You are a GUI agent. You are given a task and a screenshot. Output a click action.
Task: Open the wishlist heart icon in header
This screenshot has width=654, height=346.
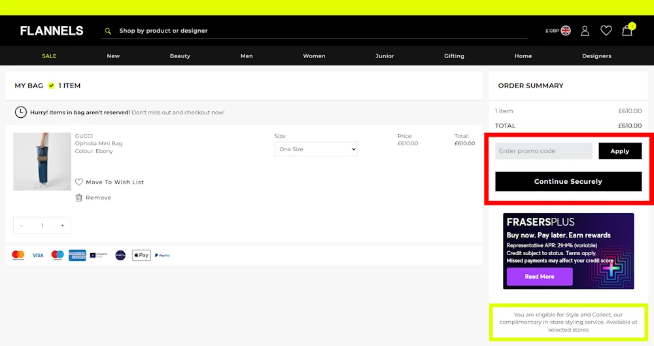pos(606,31)
